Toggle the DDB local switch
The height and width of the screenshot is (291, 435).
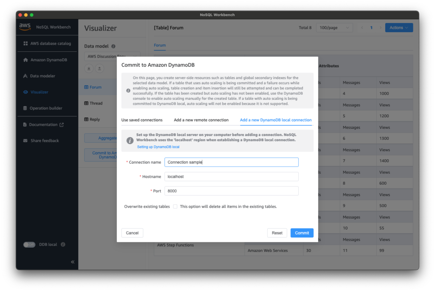pos(29,245)
